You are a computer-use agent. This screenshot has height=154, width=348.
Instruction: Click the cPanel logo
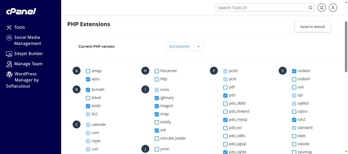pos(21,11)
